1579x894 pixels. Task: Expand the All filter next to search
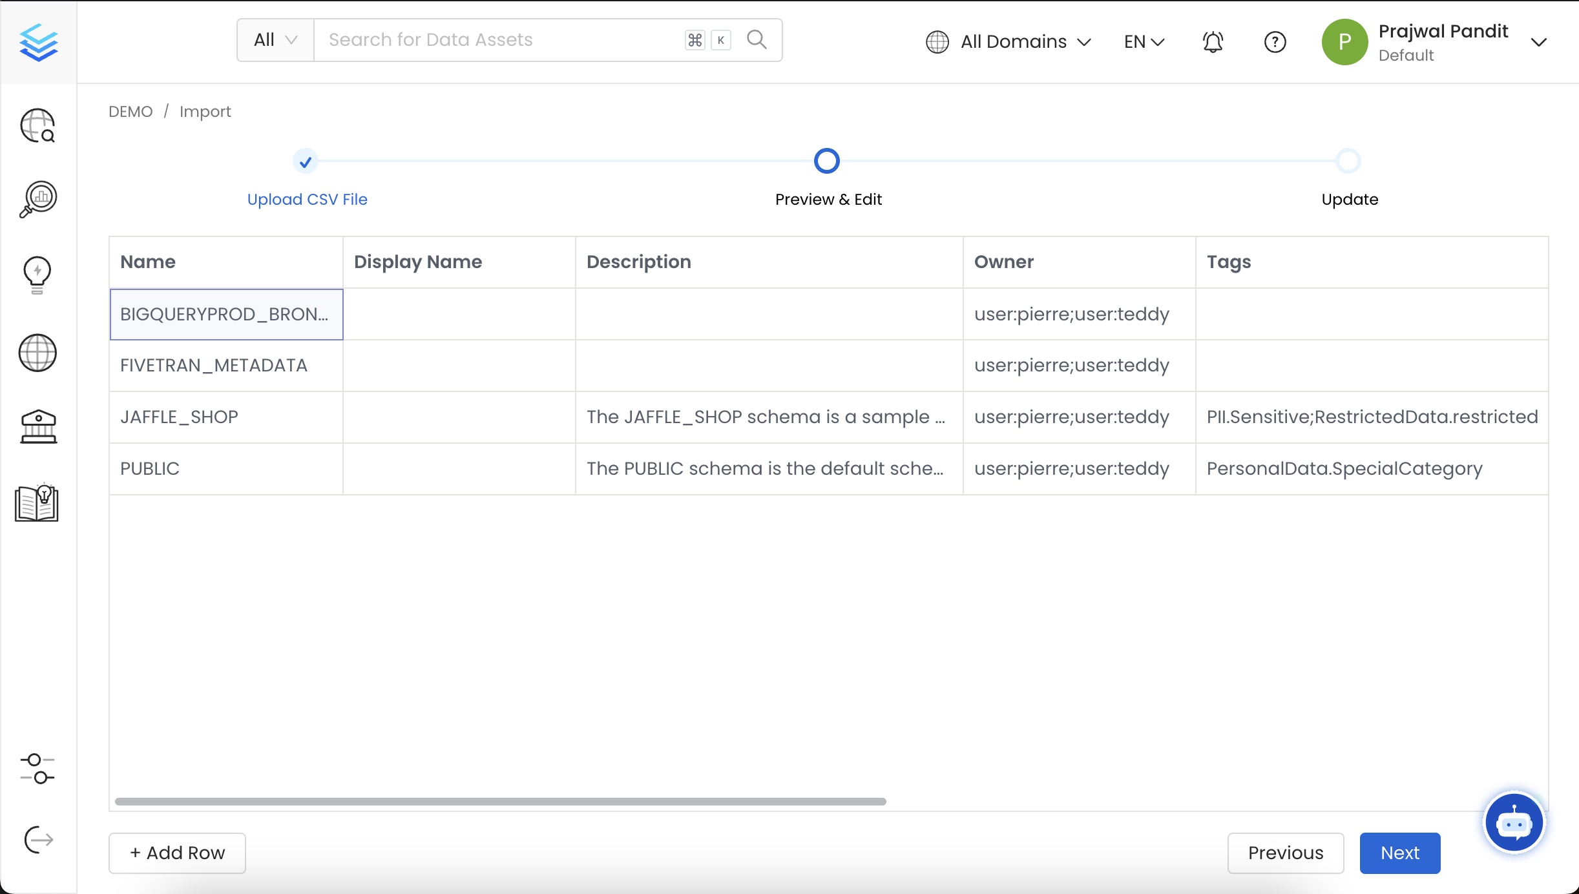(x=275, y=39)
